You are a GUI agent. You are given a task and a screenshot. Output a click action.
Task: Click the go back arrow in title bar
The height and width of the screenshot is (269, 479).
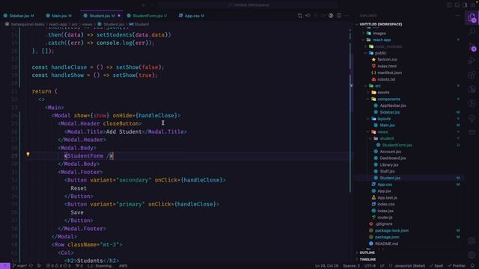(x=144, y=5)
